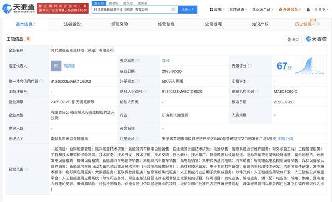This screenshot has width=332, height=202.
Task: Click the Tianyancha logo in header
Action: (19, 8)
